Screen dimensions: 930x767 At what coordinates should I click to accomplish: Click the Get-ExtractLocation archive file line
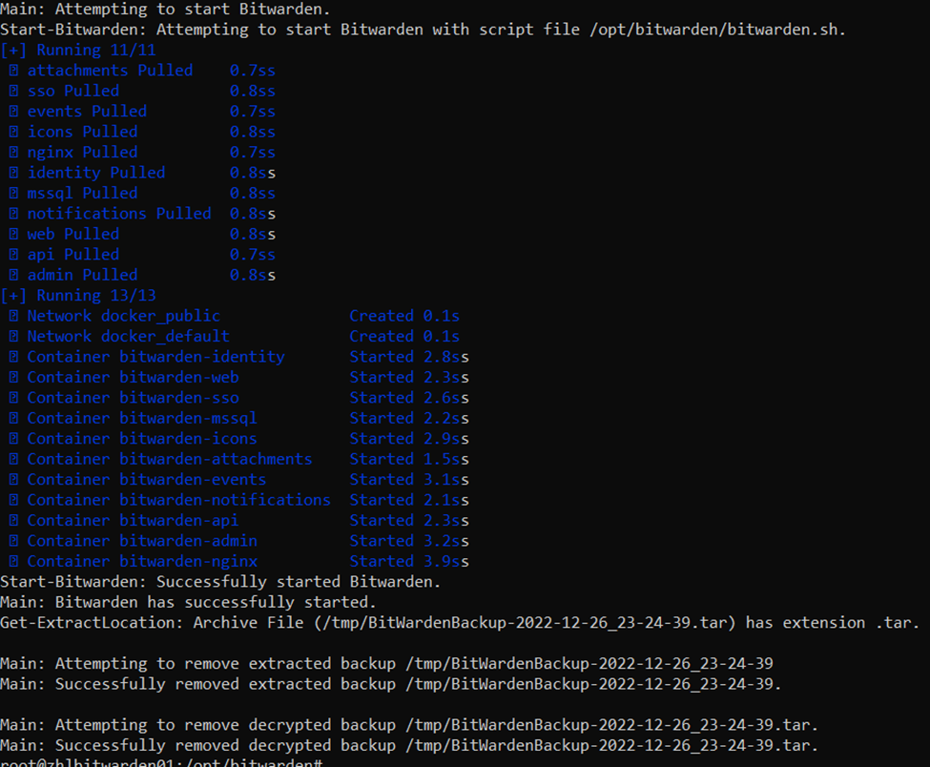pos(460,623)
